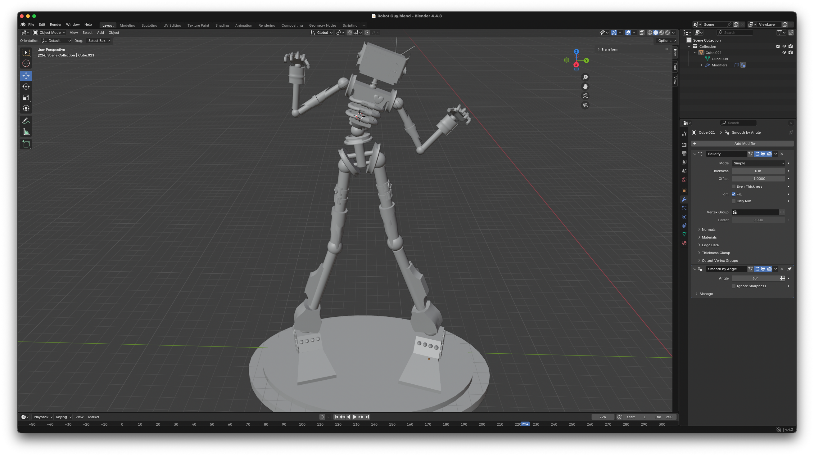Adjust the Solidify Thickness value field

click(758, 171)
